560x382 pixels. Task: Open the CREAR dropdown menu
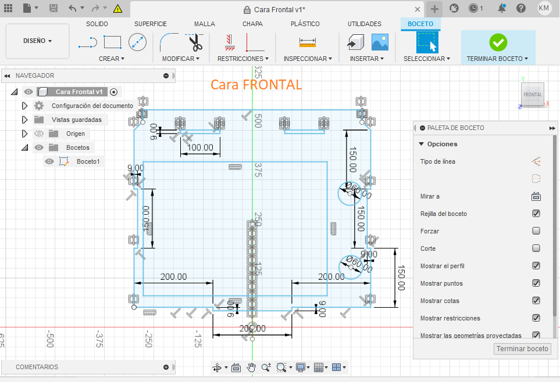[x=112, y=59]
